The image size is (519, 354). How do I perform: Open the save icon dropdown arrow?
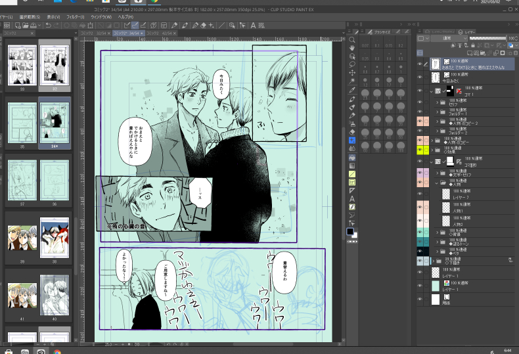39,25
